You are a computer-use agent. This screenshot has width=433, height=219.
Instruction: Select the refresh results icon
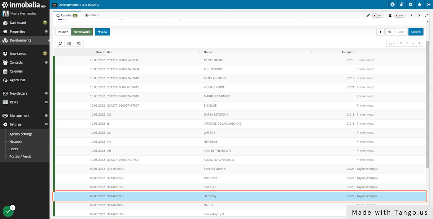coord(60,43)
